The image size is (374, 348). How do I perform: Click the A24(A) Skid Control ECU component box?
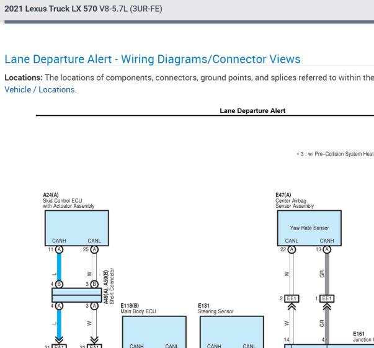77,228
